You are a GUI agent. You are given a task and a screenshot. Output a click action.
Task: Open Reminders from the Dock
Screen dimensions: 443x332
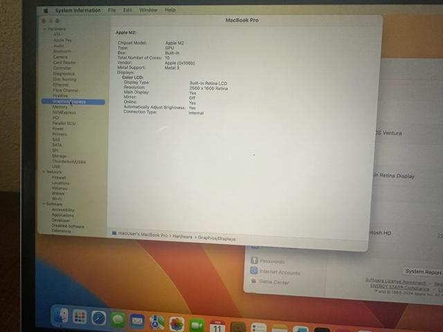[x=258, y=329]
